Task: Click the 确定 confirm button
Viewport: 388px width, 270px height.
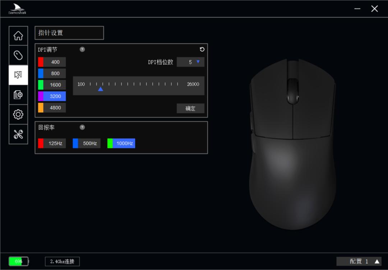Action: 190,108
